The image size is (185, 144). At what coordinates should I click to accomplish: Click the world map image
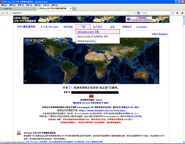91,61
